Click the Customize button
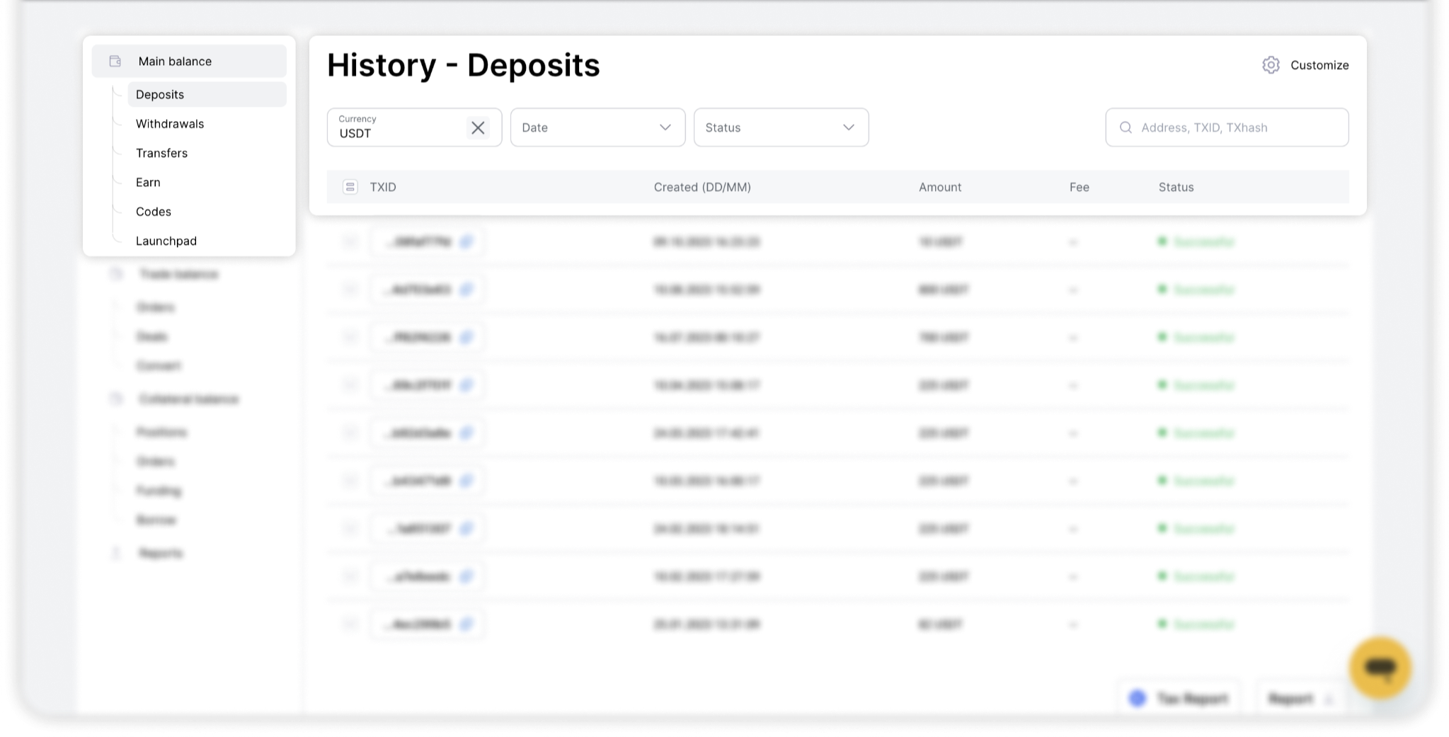This screenshot has height=737, width=1449. pos(1305,65)
